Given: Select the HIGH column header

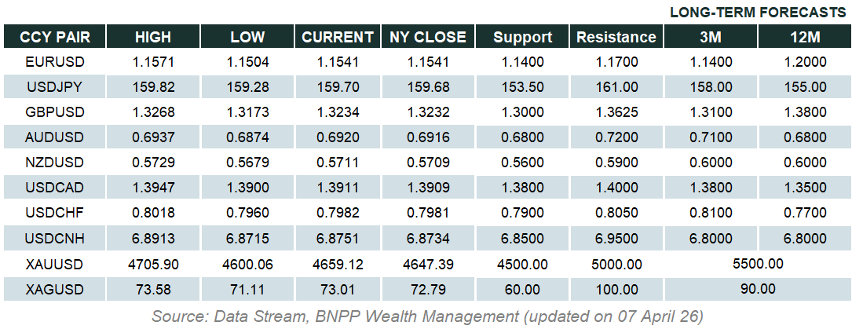Looking at the screenshot, I should [x=153, y=37].
